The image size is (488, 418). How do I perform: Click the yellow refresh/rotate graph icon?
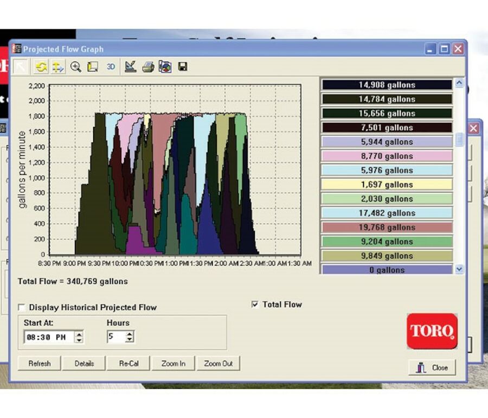tap(42, 66)
